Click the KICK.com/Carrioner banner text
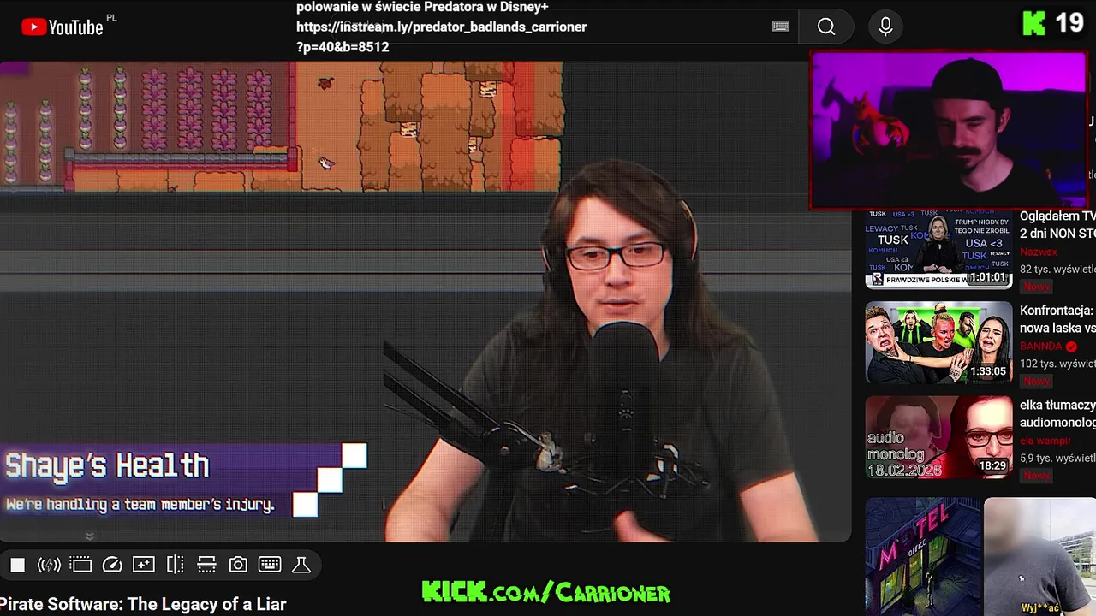The width and height of the screenshot is (1096, 616). point(546,592)
